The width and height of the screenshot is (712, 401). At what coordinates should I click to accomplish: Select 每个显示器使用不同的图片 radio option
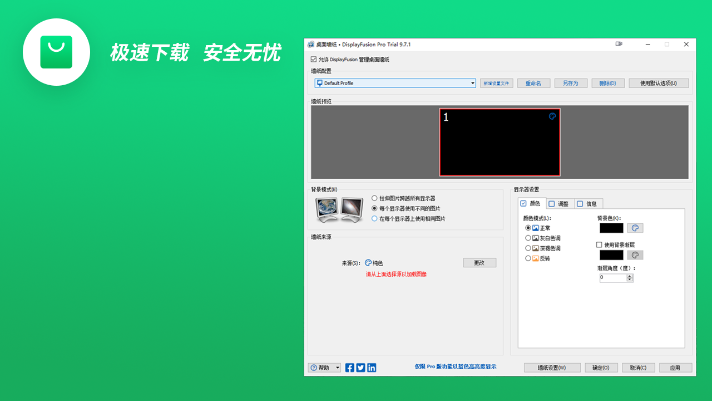[374, 208]
